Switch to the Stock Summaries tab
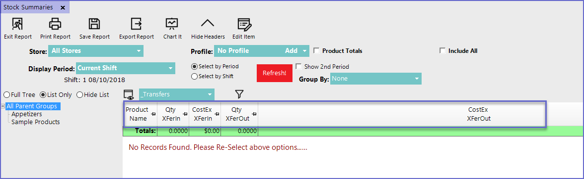Viewport: 584px width, 179px height. [x=28, y=7]
